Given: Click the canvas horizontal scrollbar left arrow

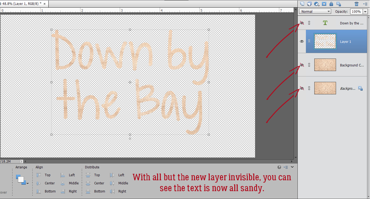Looking at the screenshot, I should click(25, 161).
